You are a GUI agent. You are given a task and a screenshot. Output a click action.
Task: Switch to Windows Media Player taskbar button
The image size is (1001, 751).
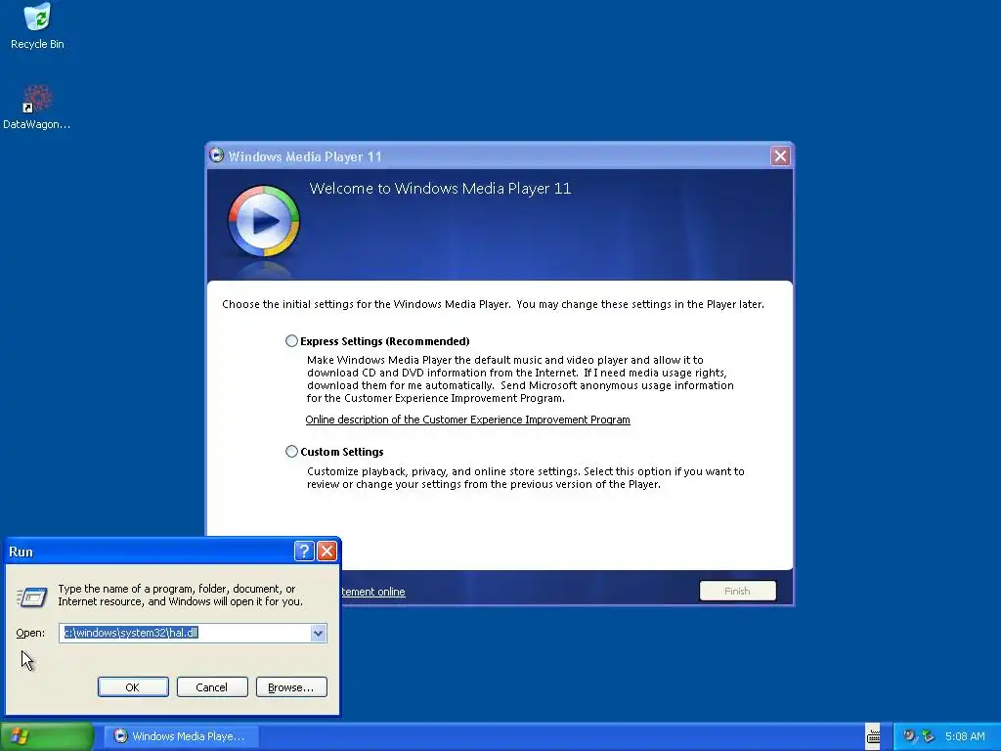[181, 736]
